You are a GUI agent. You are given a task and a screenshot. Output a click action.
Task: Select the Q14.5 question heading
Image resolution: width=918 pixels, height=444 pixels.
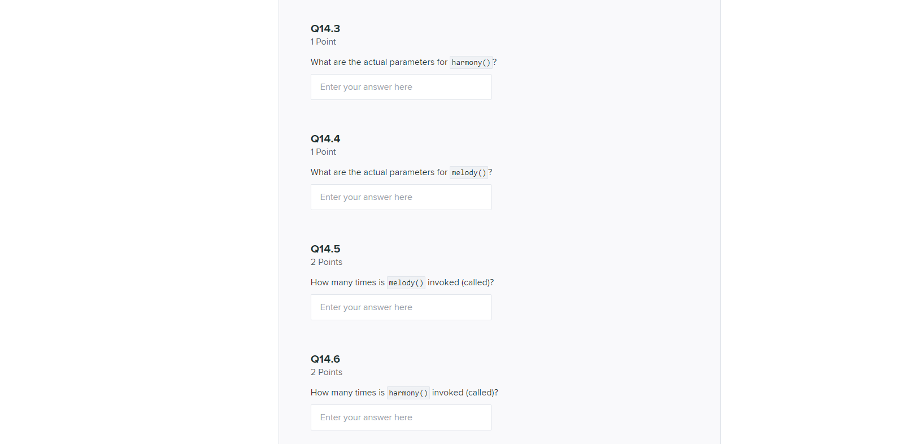[325, 249]
